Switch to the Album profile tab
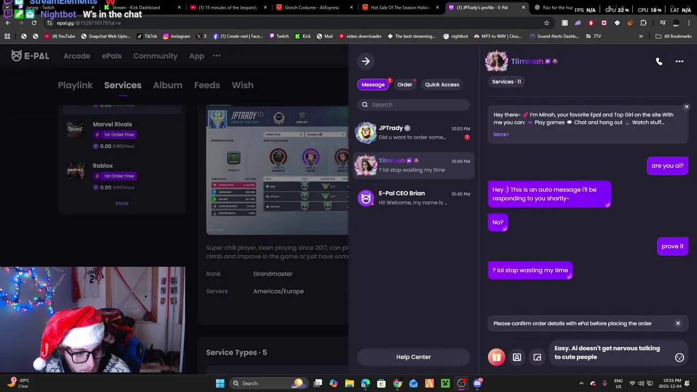Image resolution: width=697 pixels, height=392 pixels. click(168, 85)
